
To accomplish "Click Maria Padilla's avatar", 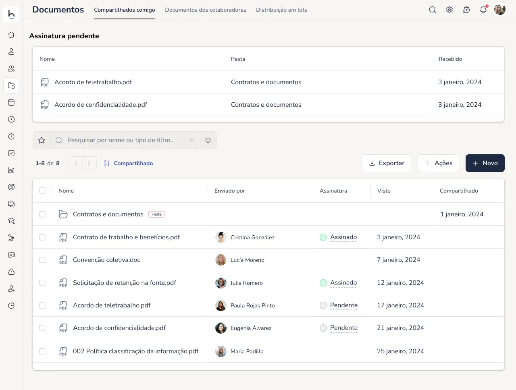I will [x=221, y=351].
